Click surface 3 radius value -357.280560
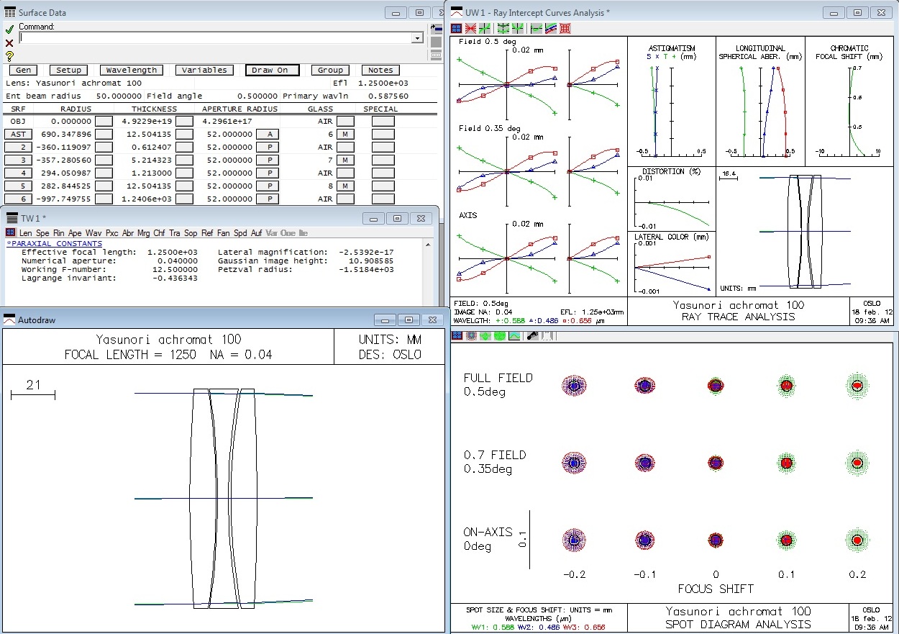Screen dimensions: 899x634 [64, 160]
